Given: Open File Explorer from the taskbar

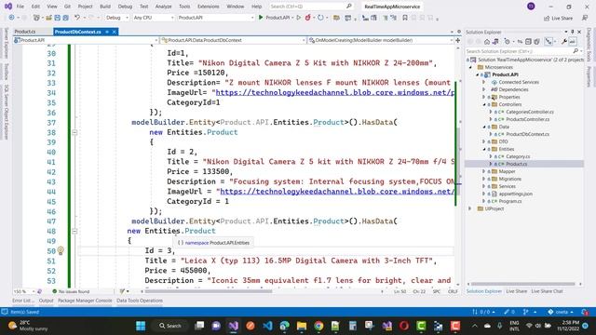Looking at the screenshot, I should pos(302,326).
